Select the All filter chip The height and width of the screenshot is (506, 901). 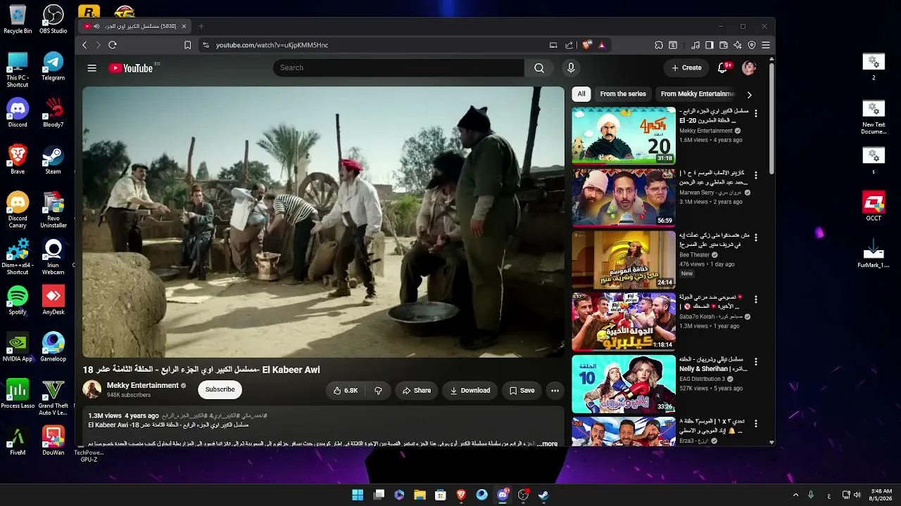coord(581,93)
